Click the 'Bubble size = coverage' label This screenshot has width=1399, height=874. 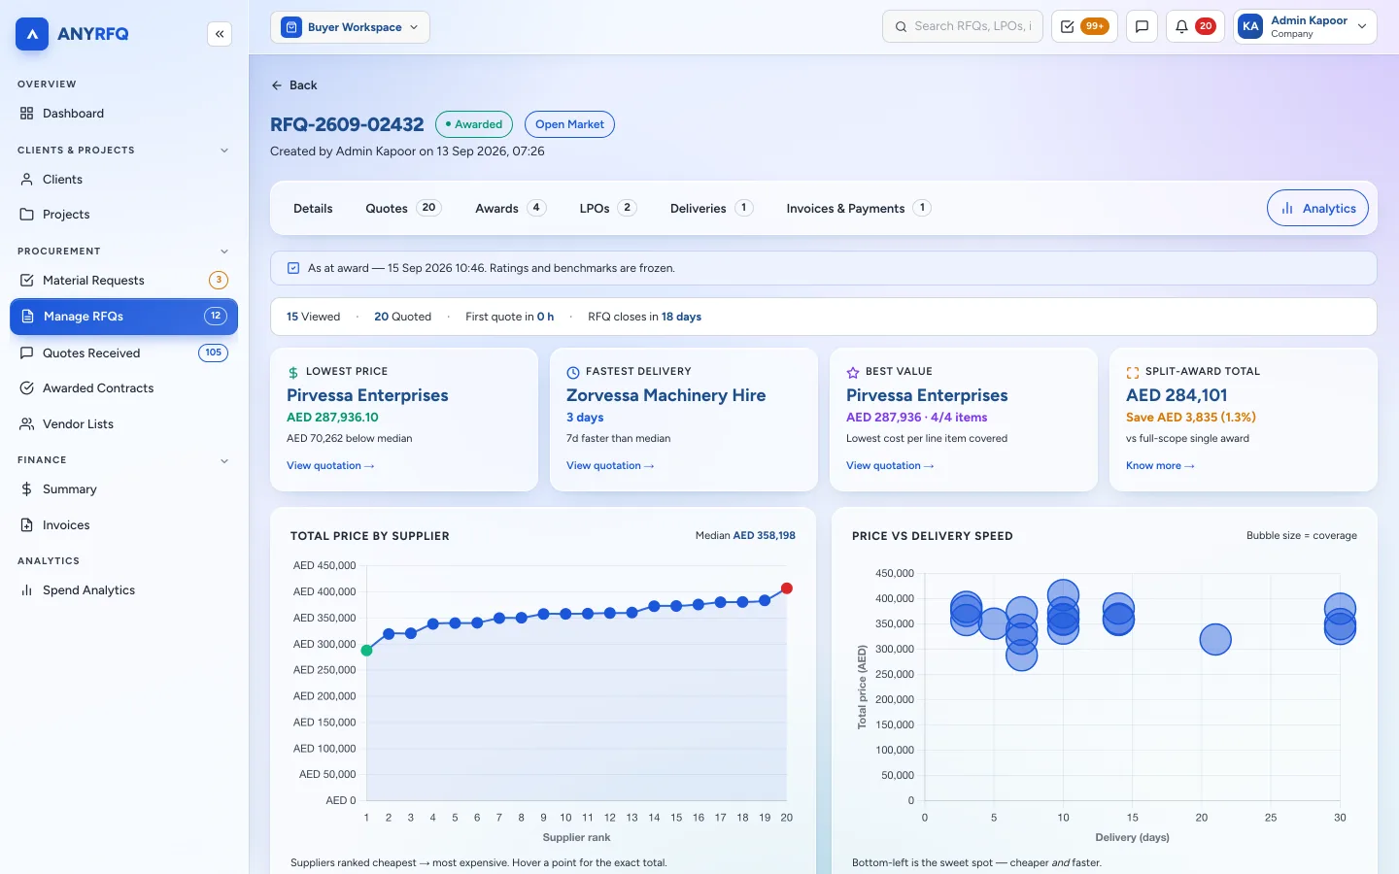coord(1302,536)
